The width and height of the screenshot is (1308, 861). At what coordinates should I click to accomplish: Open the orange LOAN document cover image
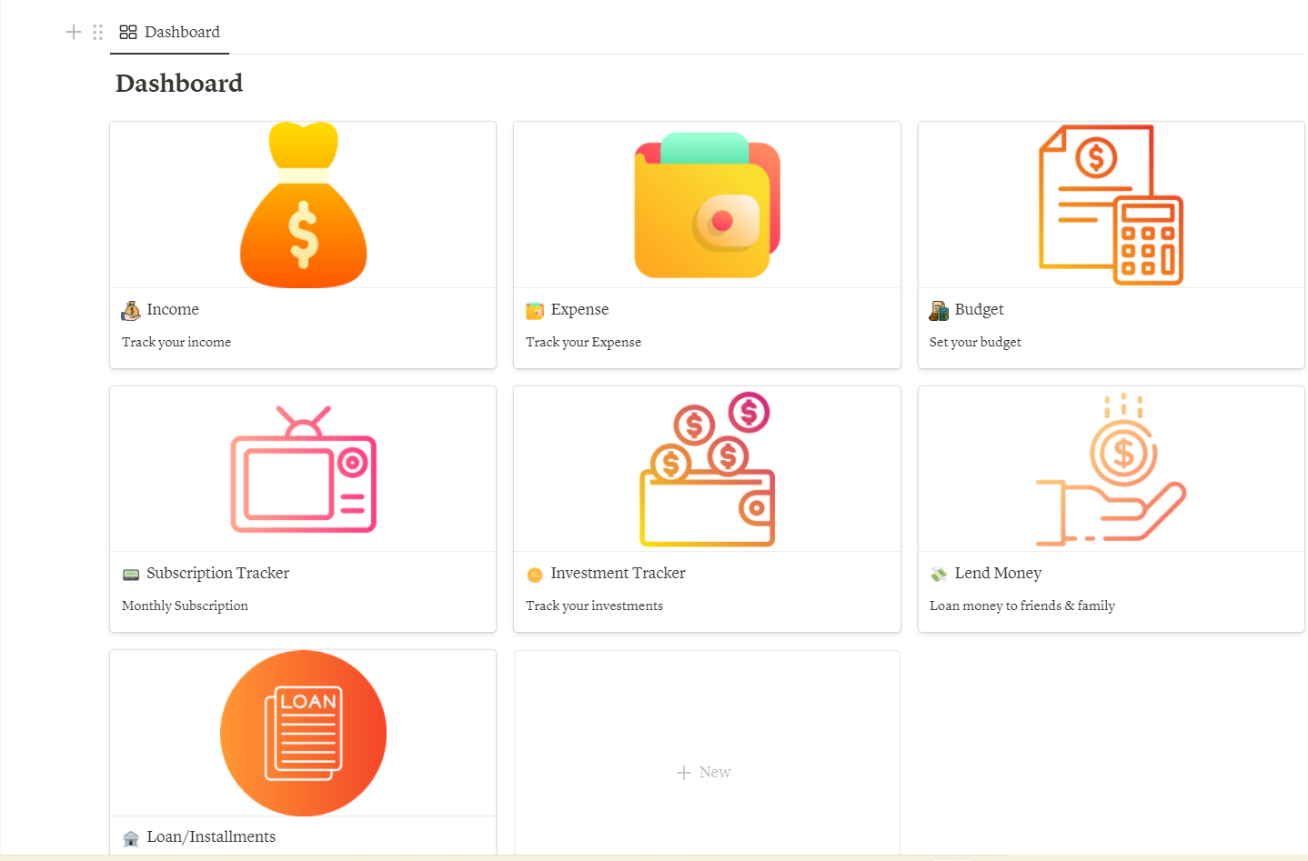coord(303,733)
